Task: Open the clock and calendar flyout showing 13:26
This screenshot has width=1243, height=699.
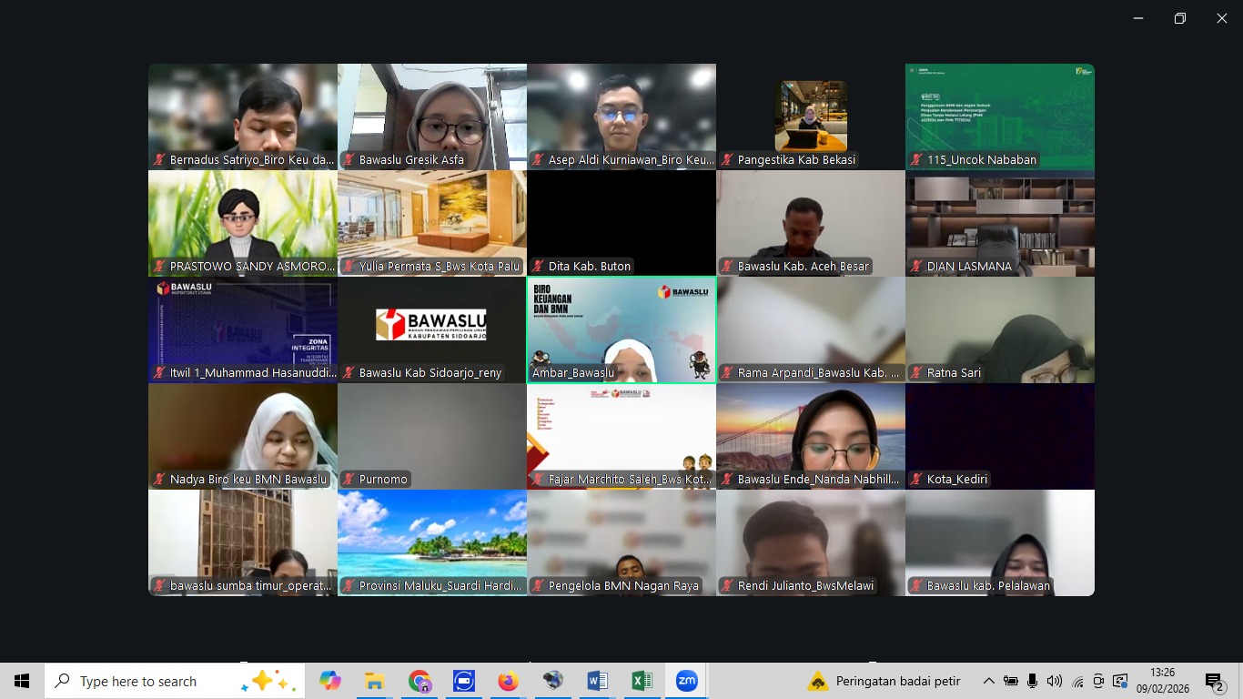Action: point(1162,681)
